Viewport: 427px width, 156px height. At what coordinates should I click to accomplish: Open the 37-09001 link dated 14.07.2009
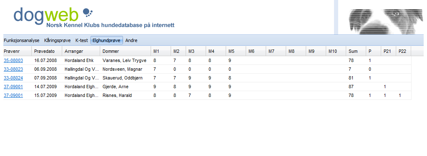pyautogui.click(x=13, y=87)
